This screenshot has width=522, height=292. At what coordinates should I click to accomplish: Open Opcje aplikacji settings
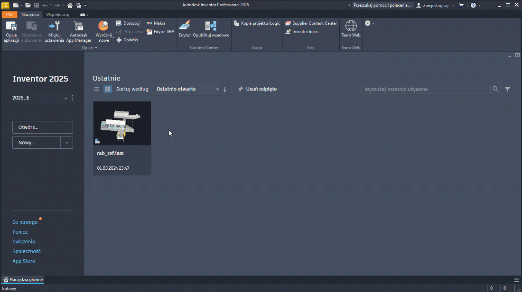pyautogui.click(x=11, y=31)
